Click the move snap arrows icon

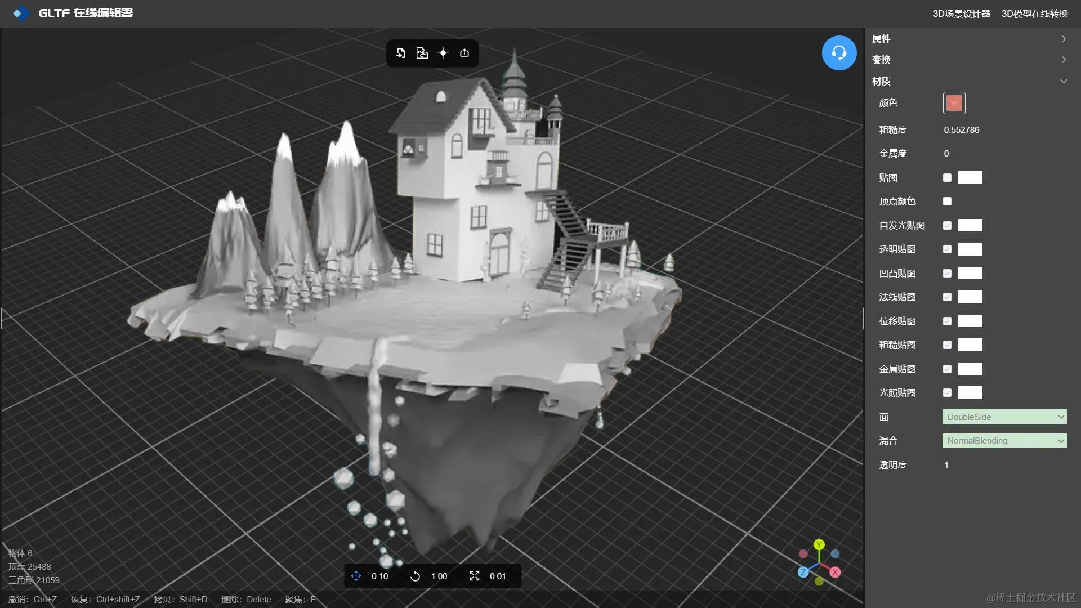(x=356, y=576)
